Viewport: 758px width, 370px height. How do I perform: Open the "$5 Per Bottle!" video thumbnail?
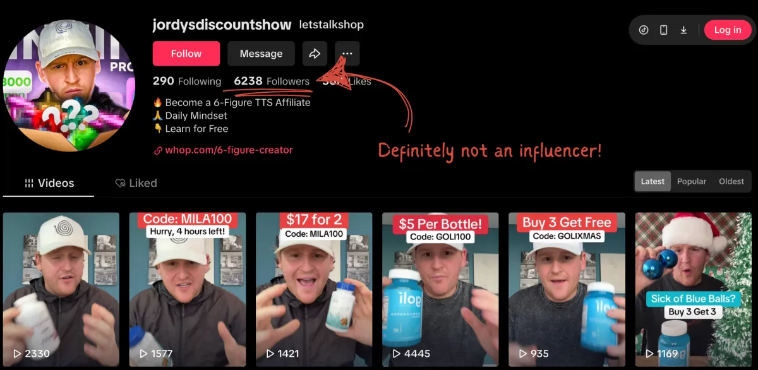(x=440, y=289)
